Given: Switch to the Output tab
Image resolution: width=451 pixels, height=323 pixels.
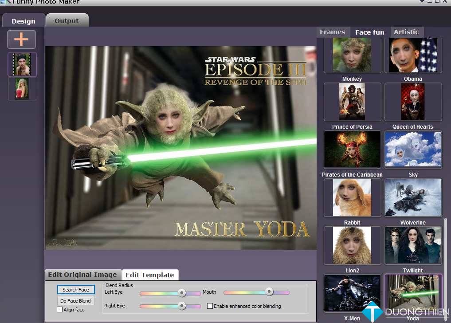Looking at the screenshot, I should pyautogui.click(x=67, y=21).
